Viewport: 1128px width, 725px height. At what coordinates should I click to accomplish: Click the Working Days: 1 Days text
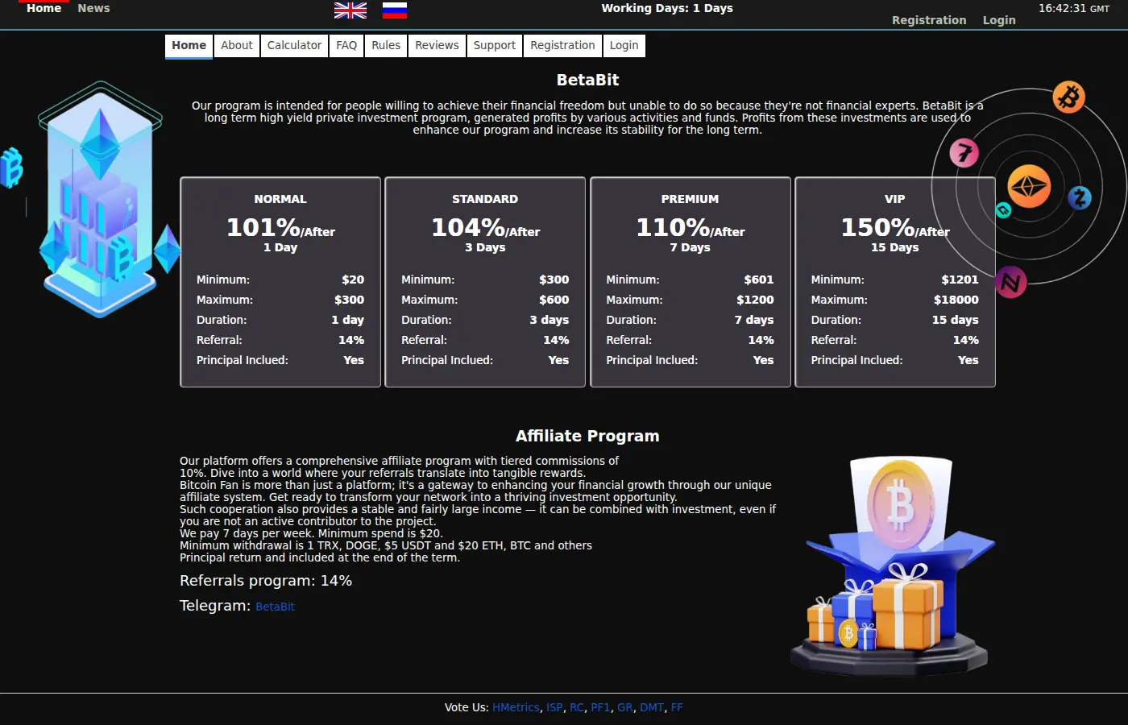[667, 8]
